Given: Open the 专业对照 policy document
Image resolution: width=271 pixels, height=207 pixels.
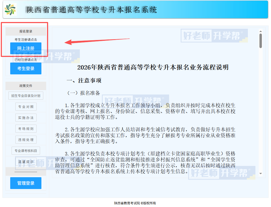Looking at the screenshot, I should coord(26,107).
